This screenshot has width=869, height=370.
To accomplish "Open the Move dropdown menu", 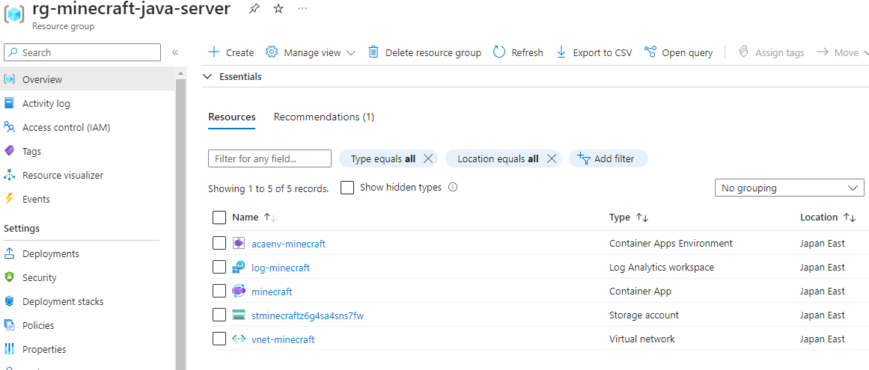I will point(842,52).
